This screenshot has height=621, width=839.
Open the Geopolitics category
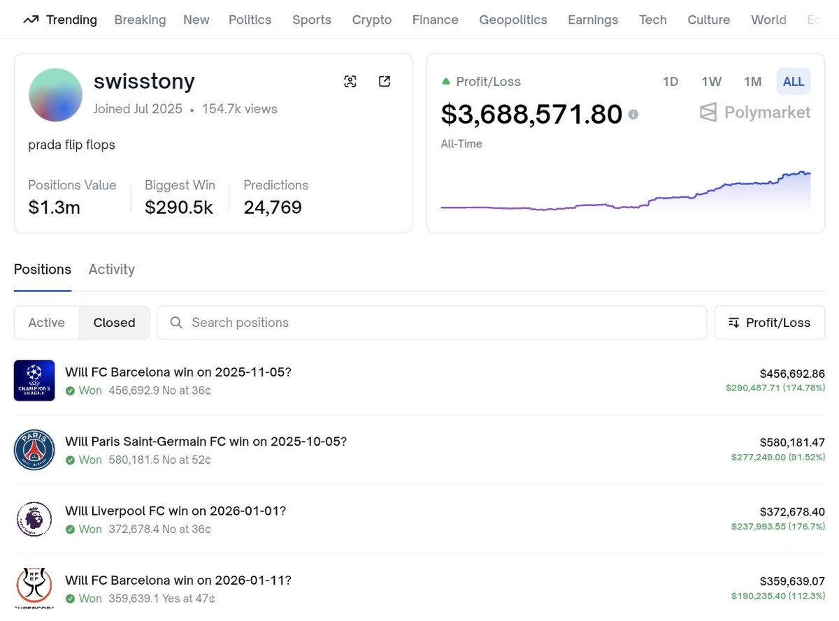pyautogui.click(x=513, y=20)
